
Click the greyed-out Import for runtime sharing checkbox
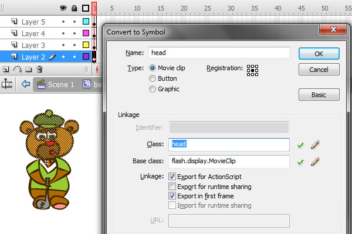[x=172, y=205]
